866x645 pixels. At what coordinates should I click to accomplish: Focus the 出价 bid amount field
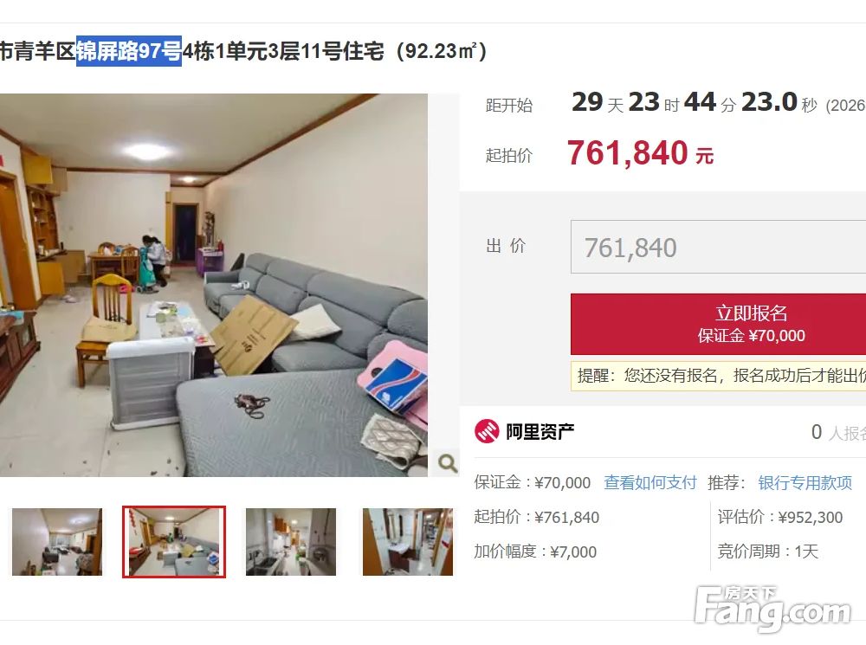coord(718,247)
